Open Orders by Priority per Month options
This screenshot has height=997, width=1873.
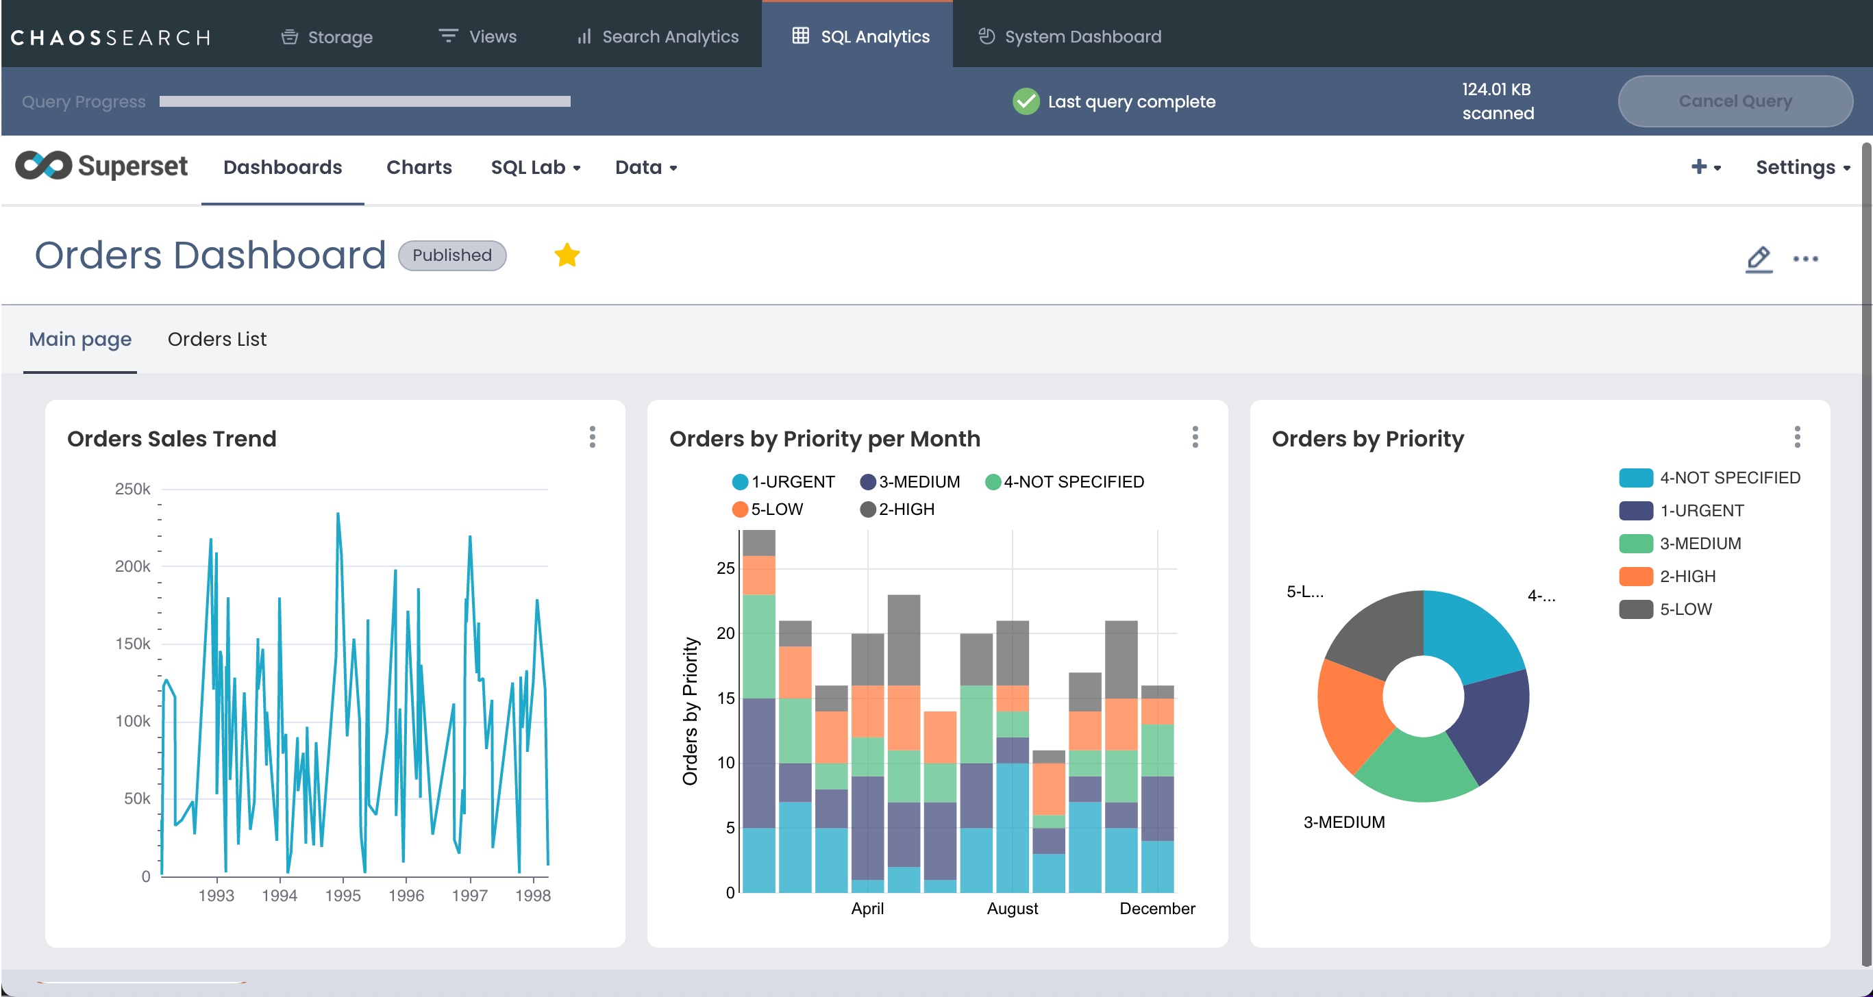click(x=1195, y=437)
